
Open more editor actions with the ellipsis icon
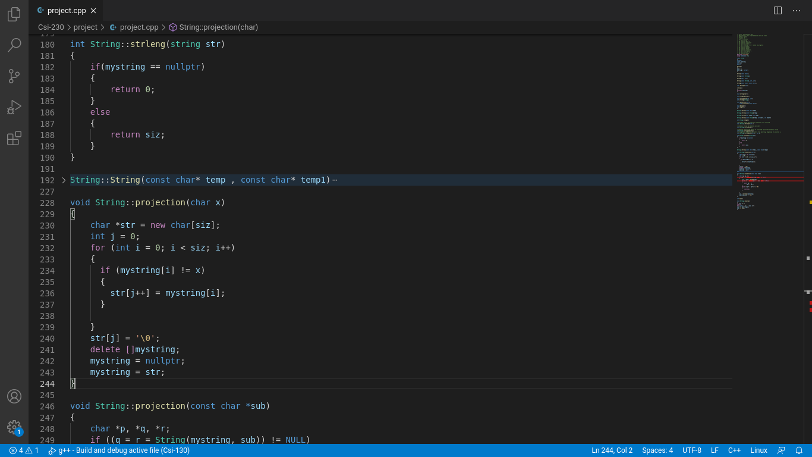(797, 10)
